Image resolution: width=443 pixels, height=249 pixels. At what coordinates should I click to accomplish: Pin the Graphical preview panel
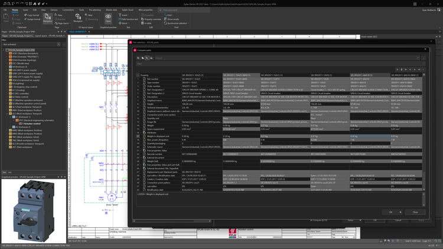(61, 177)
